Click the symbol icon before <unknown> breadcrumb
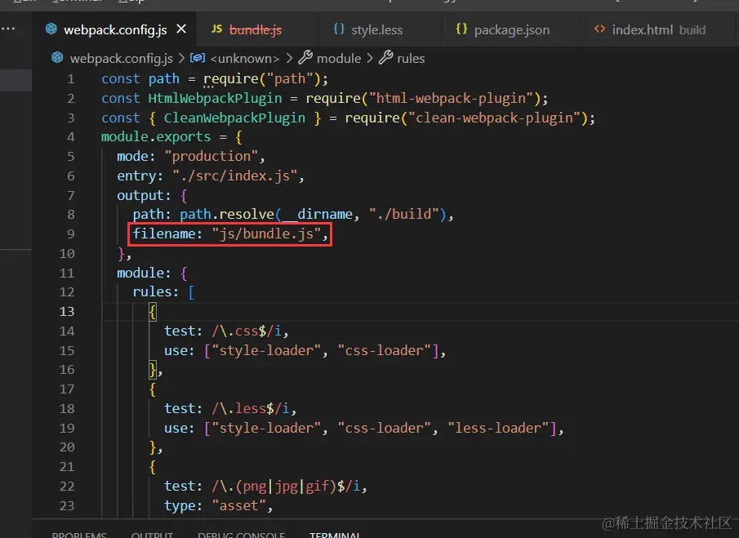739x538 pixels. pyautogui.click(x=198, y=57)
